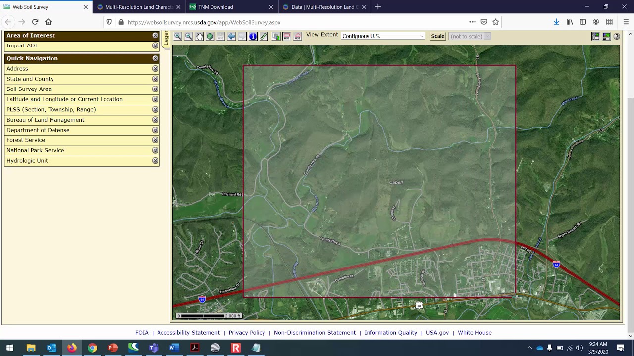Select the Zoom Out map tool
Viewport: 634px width, 356px height.
(189, 36)
